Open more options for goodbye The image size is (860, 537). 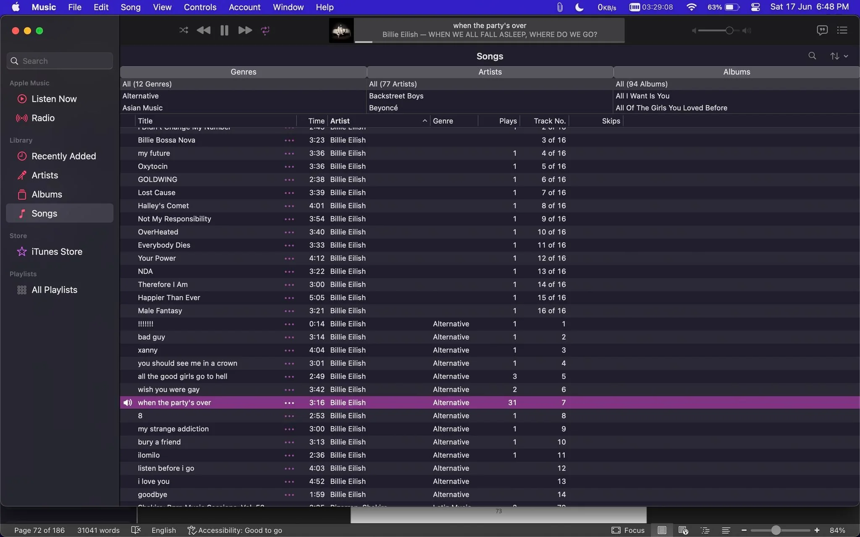pyautogui.click(x=289, y=495)
